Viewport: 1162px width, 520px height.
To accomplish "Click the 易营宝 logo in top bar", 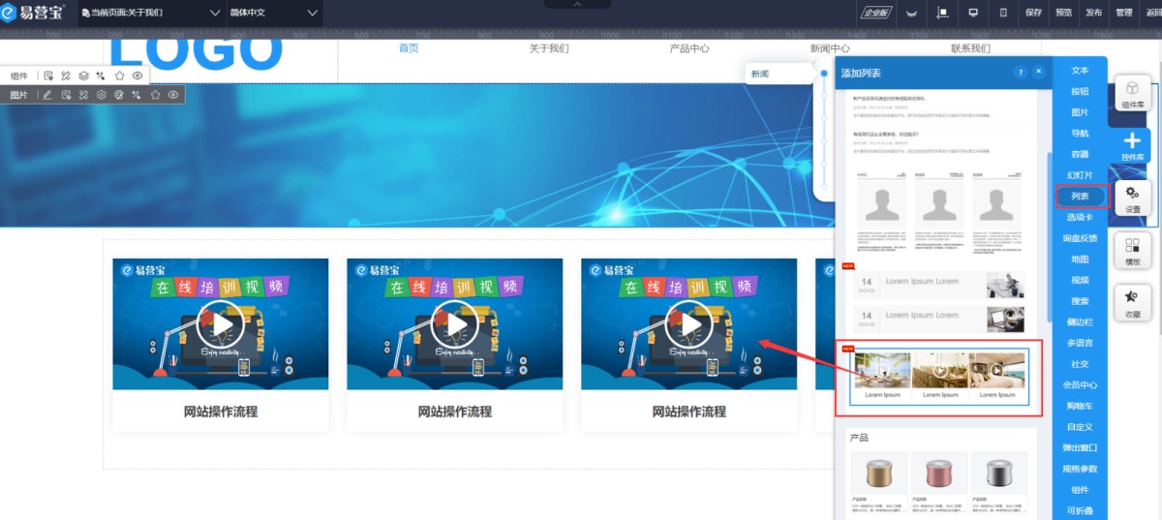I will click(32, 13).
